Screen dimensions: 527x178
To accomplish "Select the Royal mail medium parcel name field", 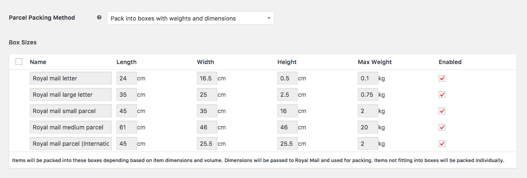I will tap(71, 127).
